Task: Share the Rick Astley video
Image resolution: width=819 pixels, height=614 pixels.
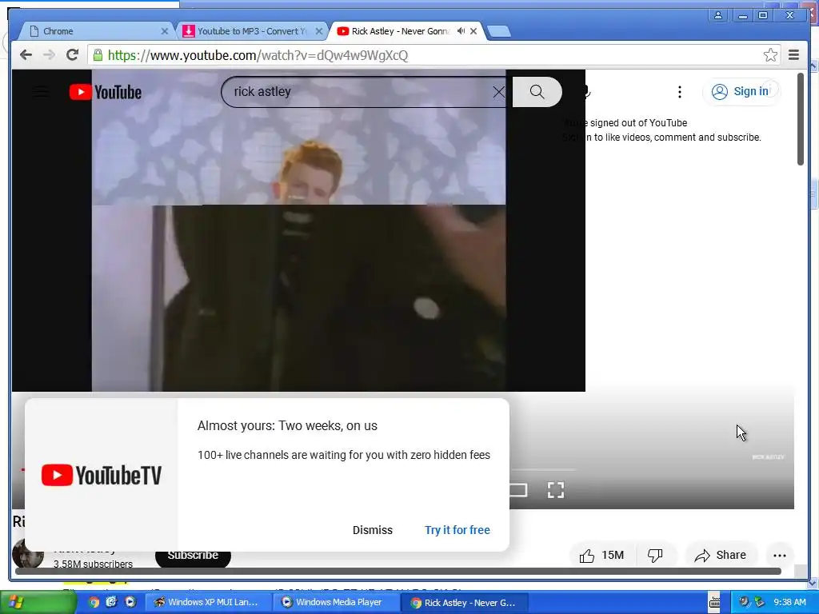Action: tap(720, 555)
